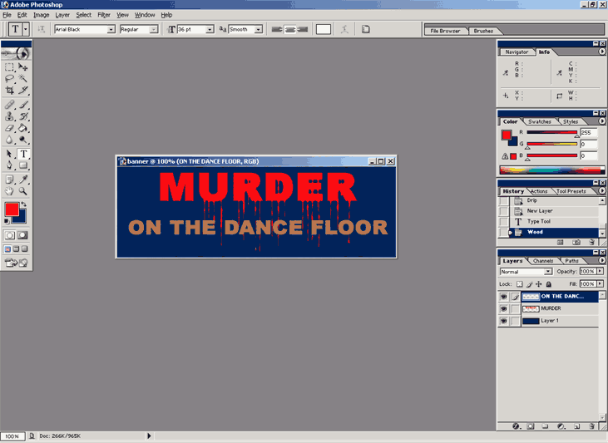This screenshot has width=608, height=443.
Task: Open the Filter menu
Action: click(x=103, y=15)
